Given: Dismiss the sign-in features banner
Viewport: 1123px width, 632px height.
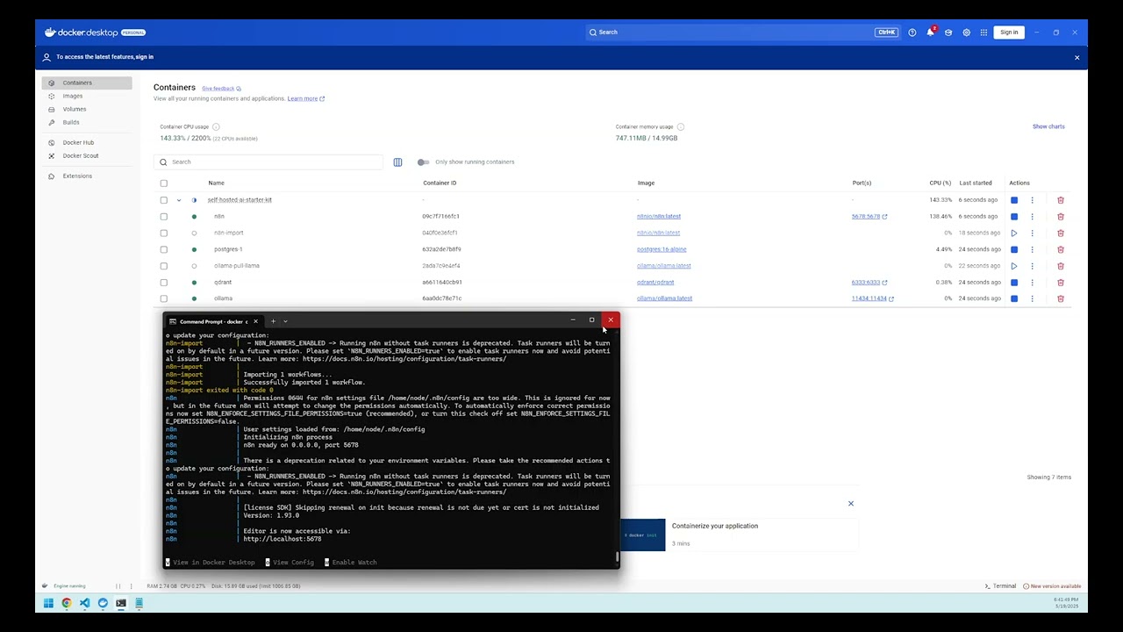Looking at the screenshot, I should point(1077,57).
